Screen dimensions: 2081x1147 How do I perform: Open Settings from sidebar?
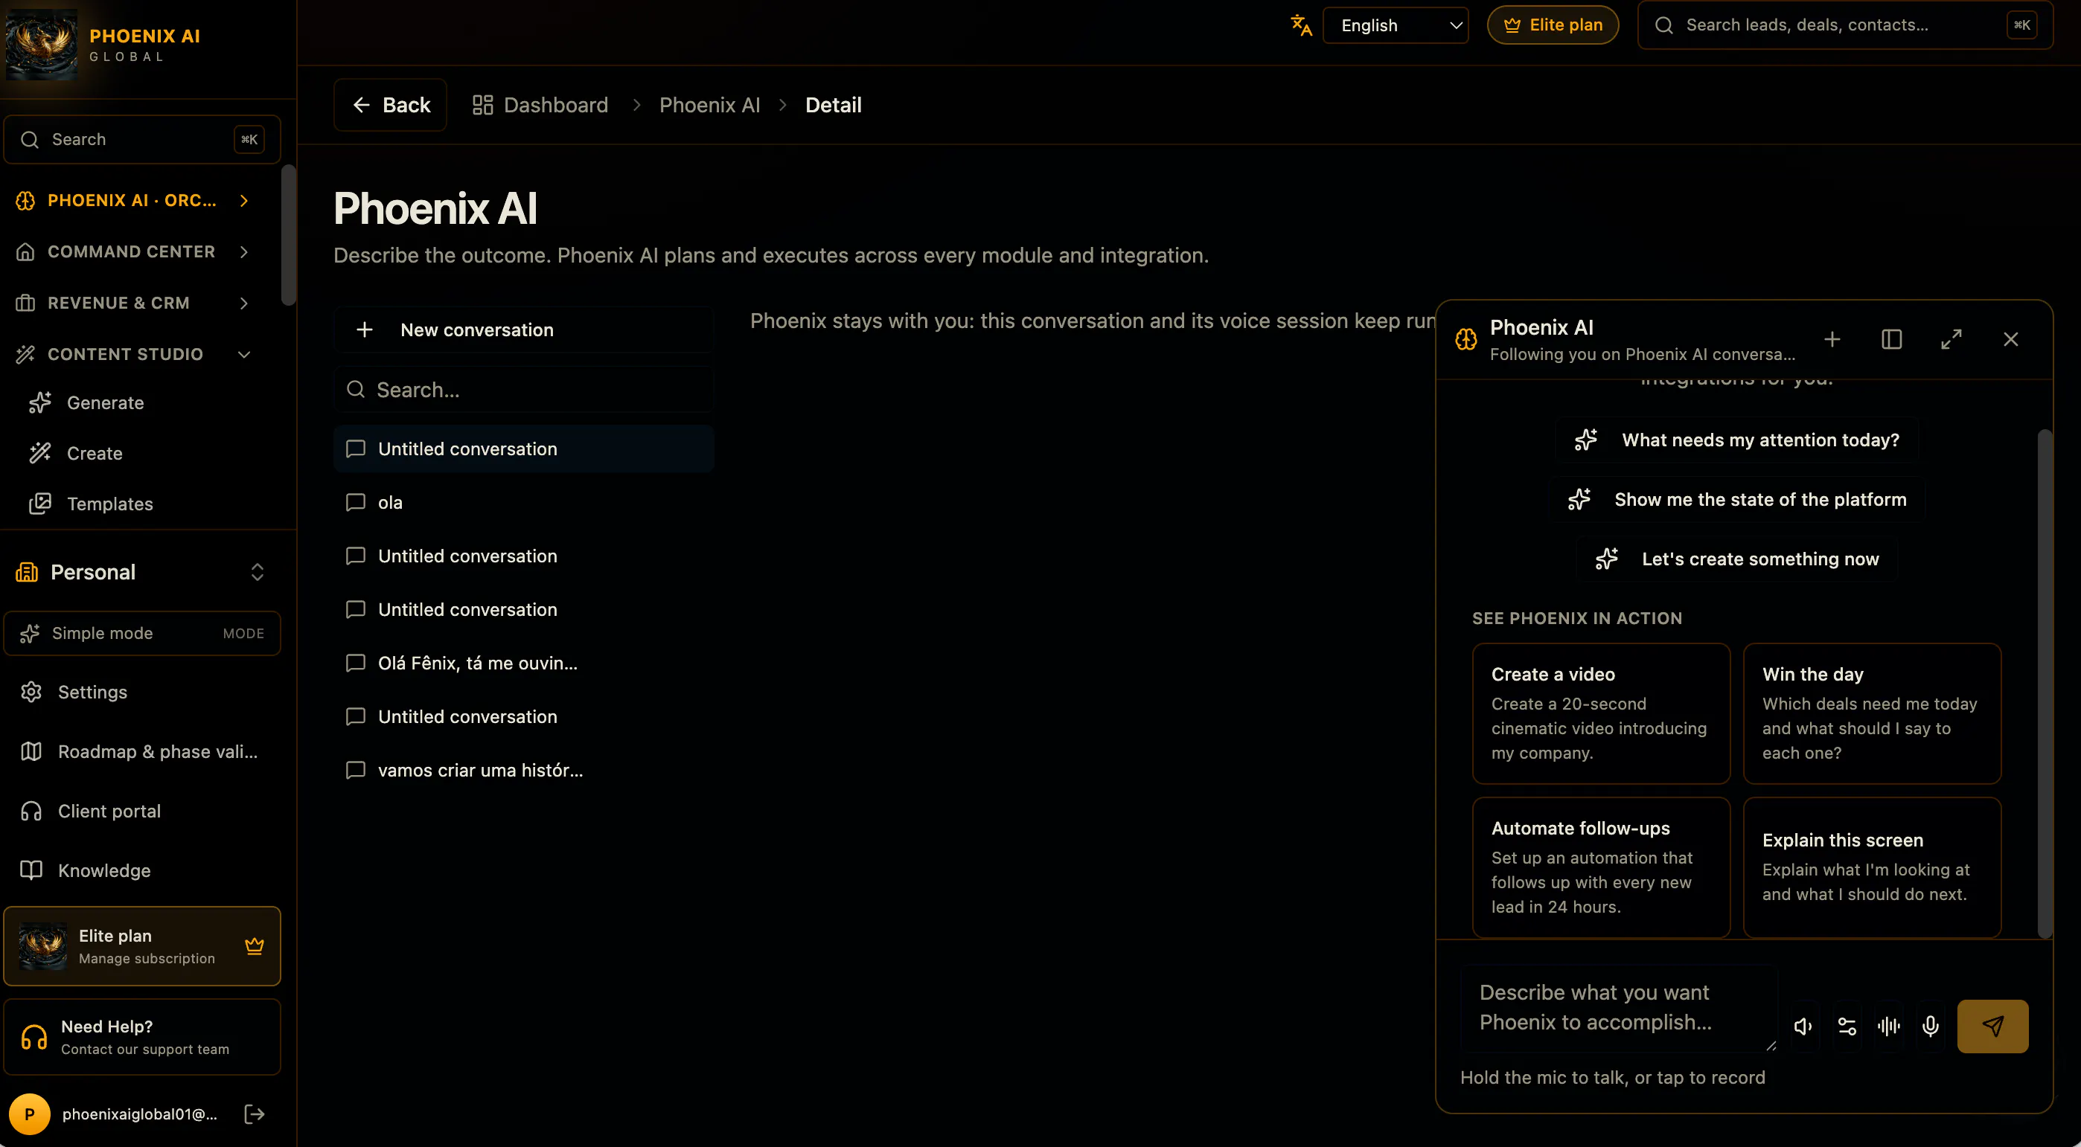142,692
